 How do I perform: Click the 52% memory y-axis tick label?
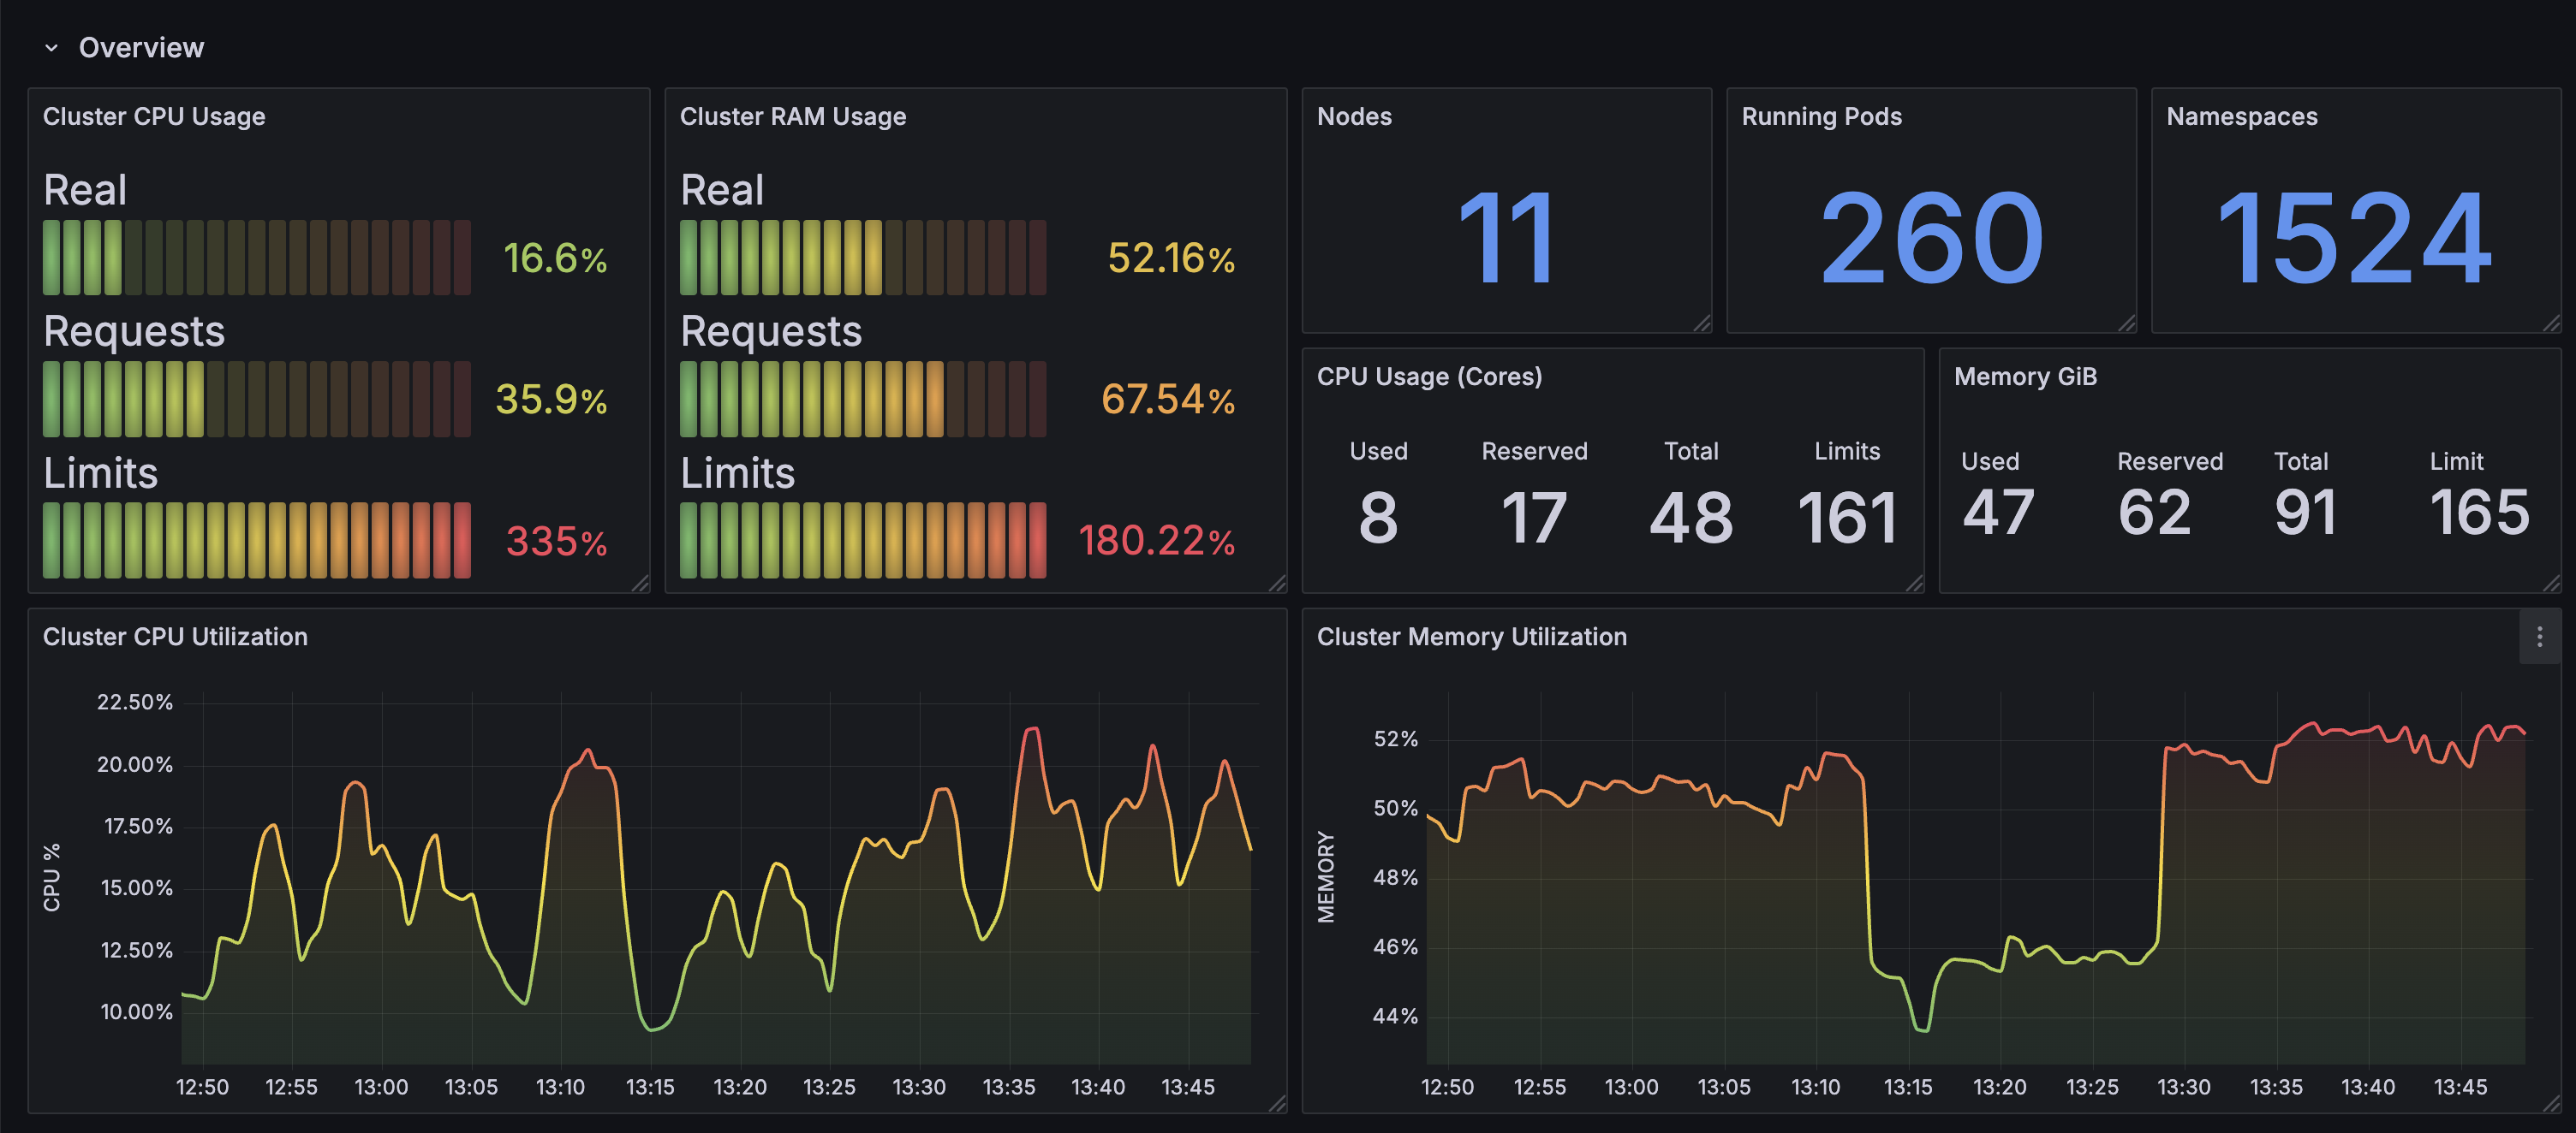coord(1396,739)
